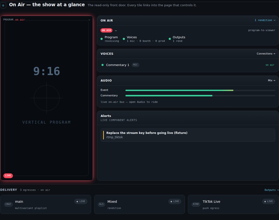Click the '3 egresses · on air' text
The image size is (279, 220).
(35, 190)
